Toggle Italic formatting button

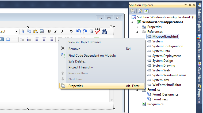(55, 31)
